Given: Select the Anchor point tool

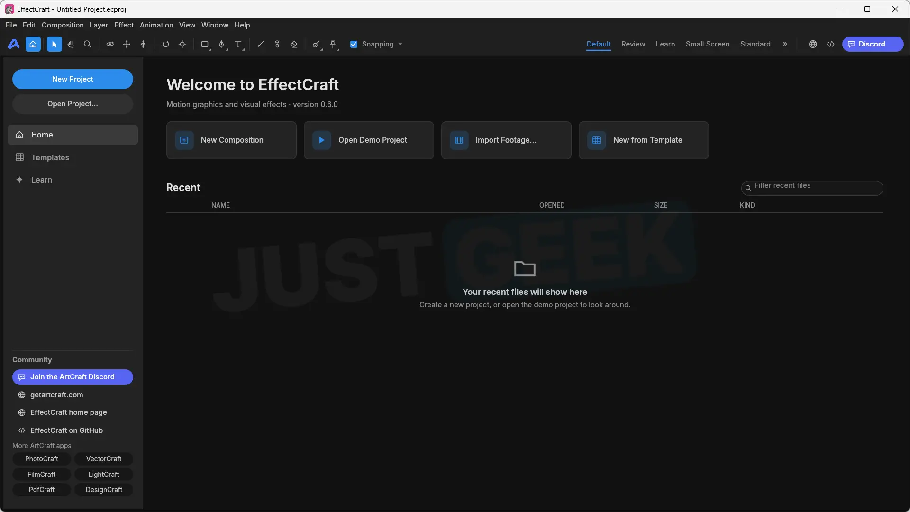Looking at the screenshot, I should point(182,44).
